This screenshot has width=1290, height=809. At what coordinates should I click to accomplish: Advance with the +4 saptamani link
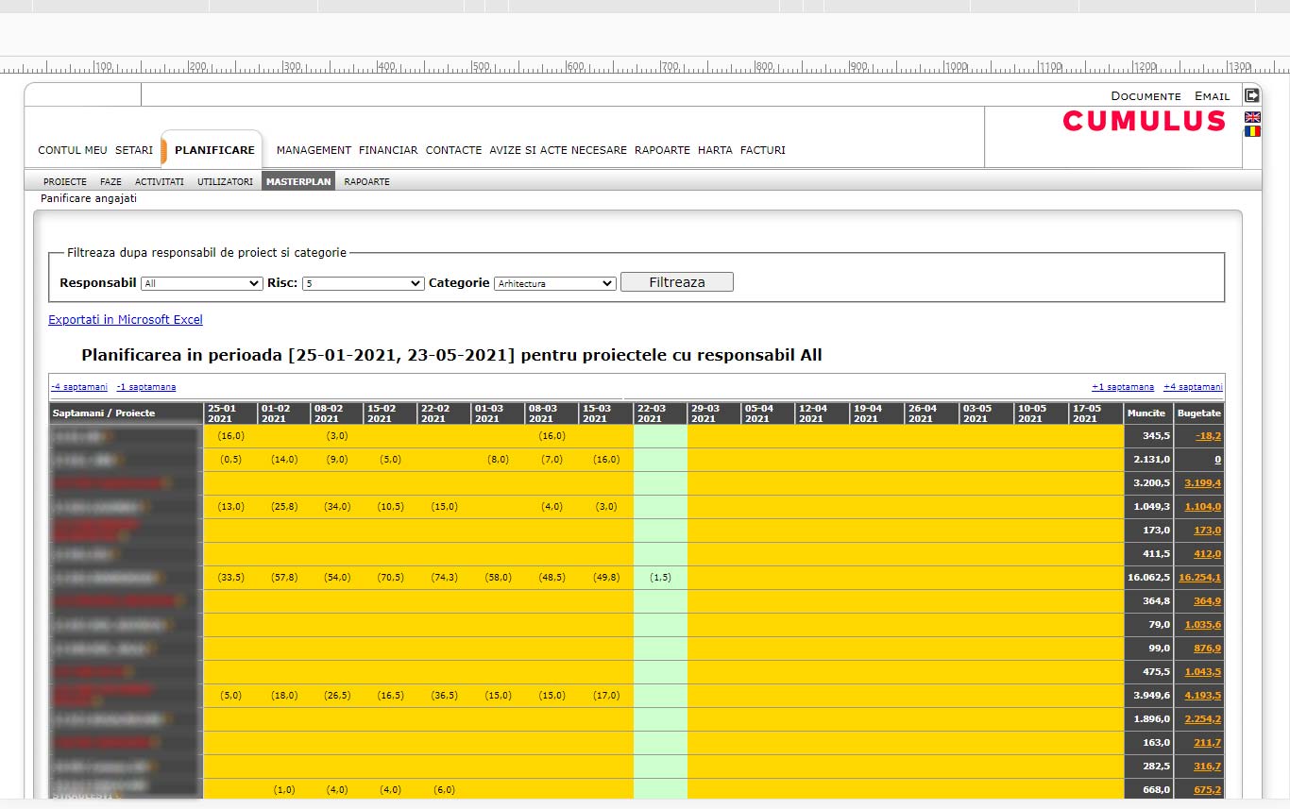[1193, 387]
